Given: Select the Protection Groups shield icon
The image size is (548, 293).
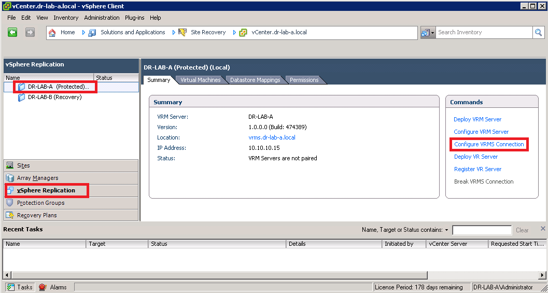Looking at the screenshot, I should coord(10,203).
